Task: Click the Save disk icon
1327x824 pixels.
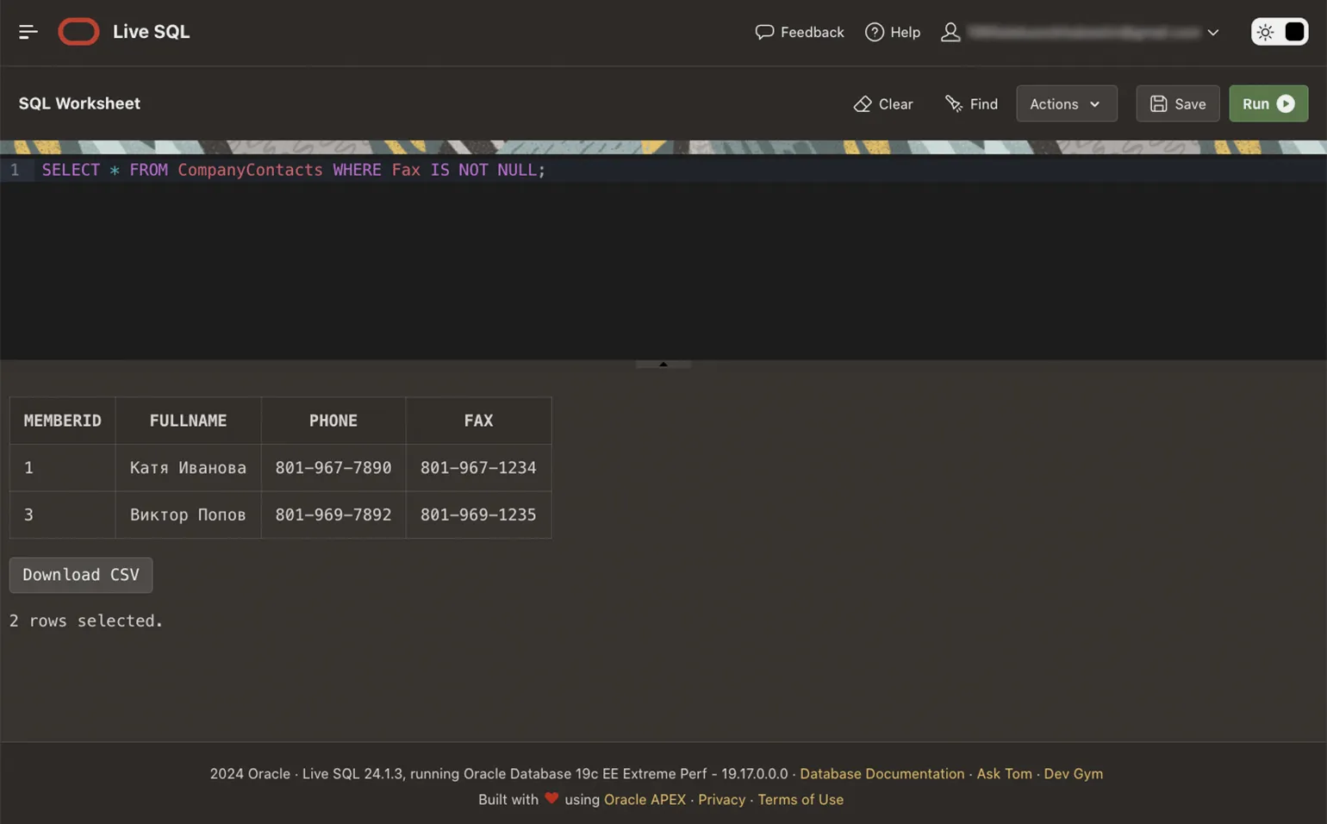Action: [1158, 104]
